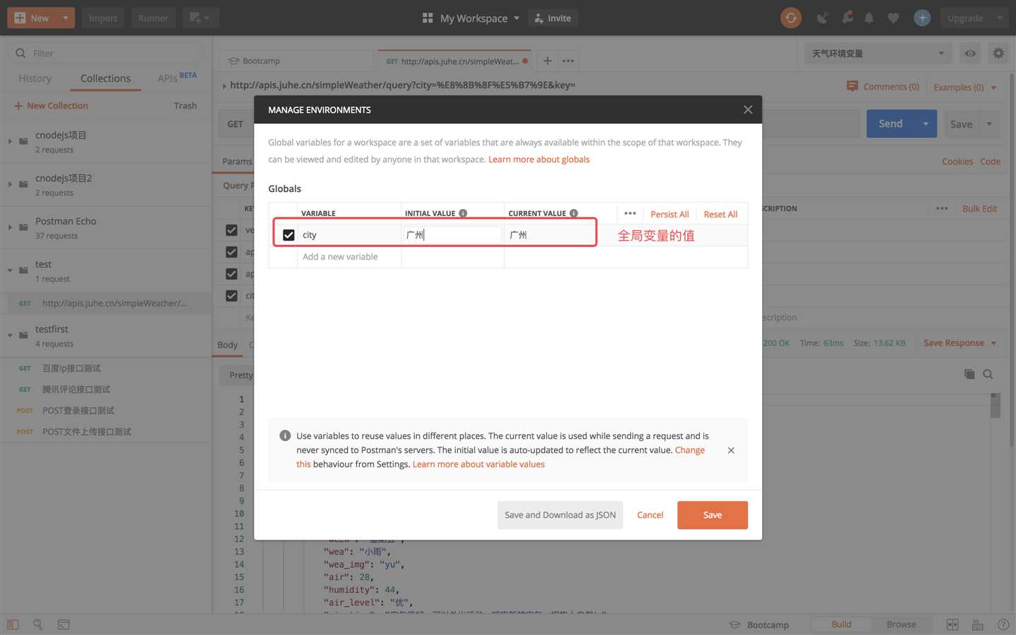Open the help question mark icon
Screen dimensions: 1016x635
point(1003,624)
